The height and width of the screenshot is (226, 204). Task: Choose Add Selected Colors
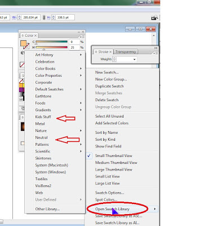click(122, 123)
